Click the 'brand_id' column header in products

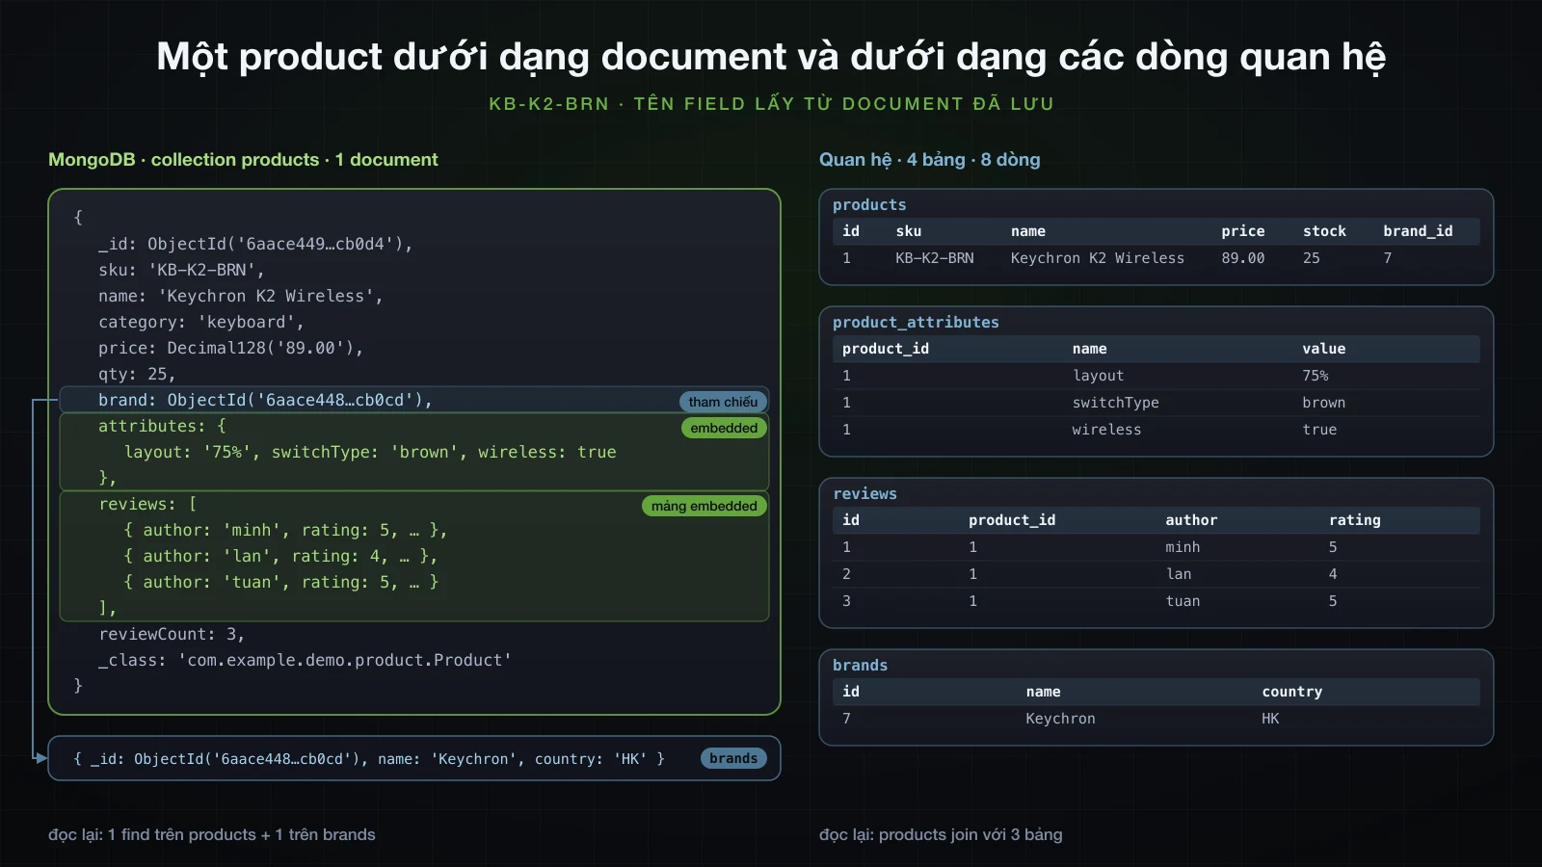click(x=1418, y=231)
